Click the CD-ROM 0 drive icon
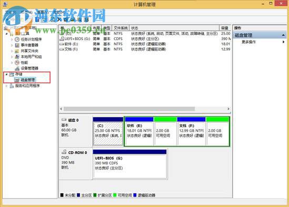 64,152
